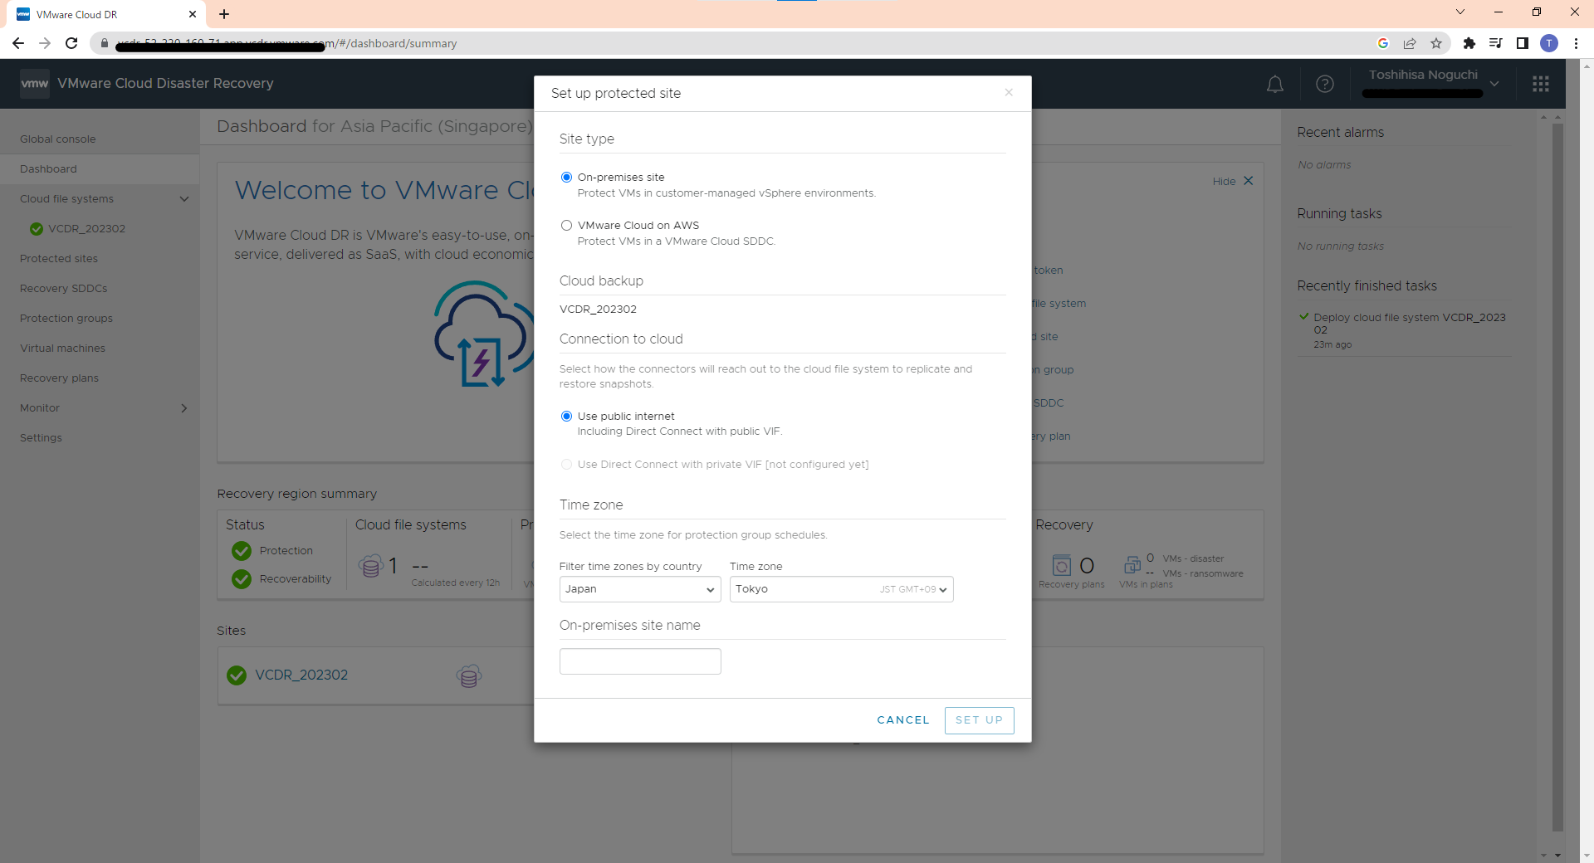Go to Recovery SDDCs in sidebar
Screen dimensions: 1594x863
pyautogui.click(x=64, y=289)
